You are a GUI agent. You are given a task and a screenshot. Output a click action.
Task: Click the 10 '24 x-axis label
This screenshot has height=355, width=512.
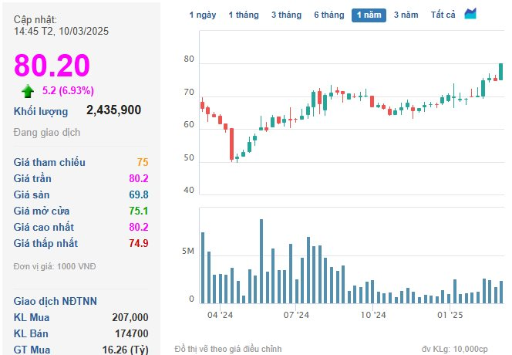(x=373, y=315)
